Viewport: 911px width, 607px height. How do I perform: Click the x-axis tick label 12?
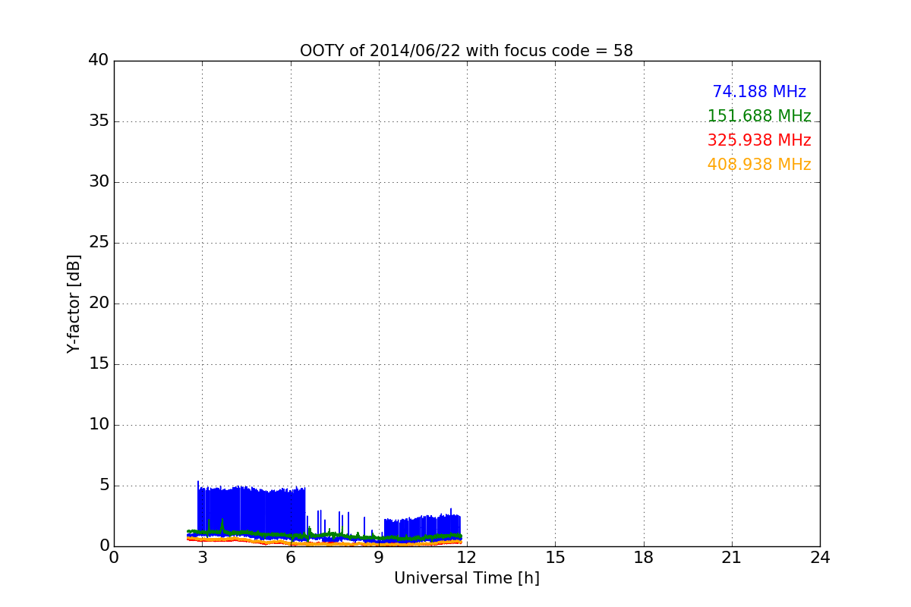click(467, 558)
